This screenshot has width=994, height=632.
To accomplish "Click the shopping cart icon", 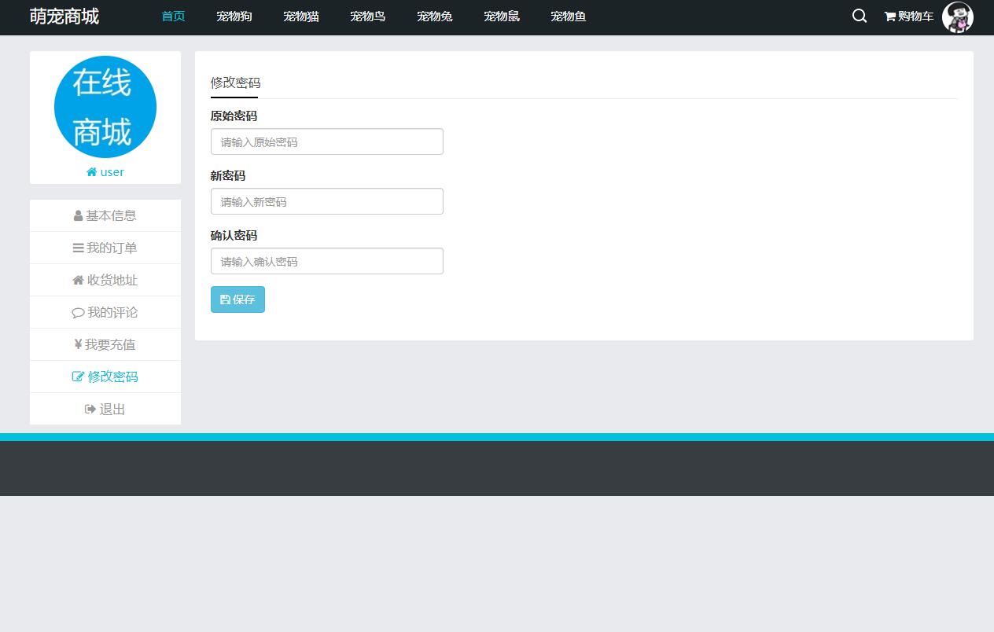I will coord(889,17).
